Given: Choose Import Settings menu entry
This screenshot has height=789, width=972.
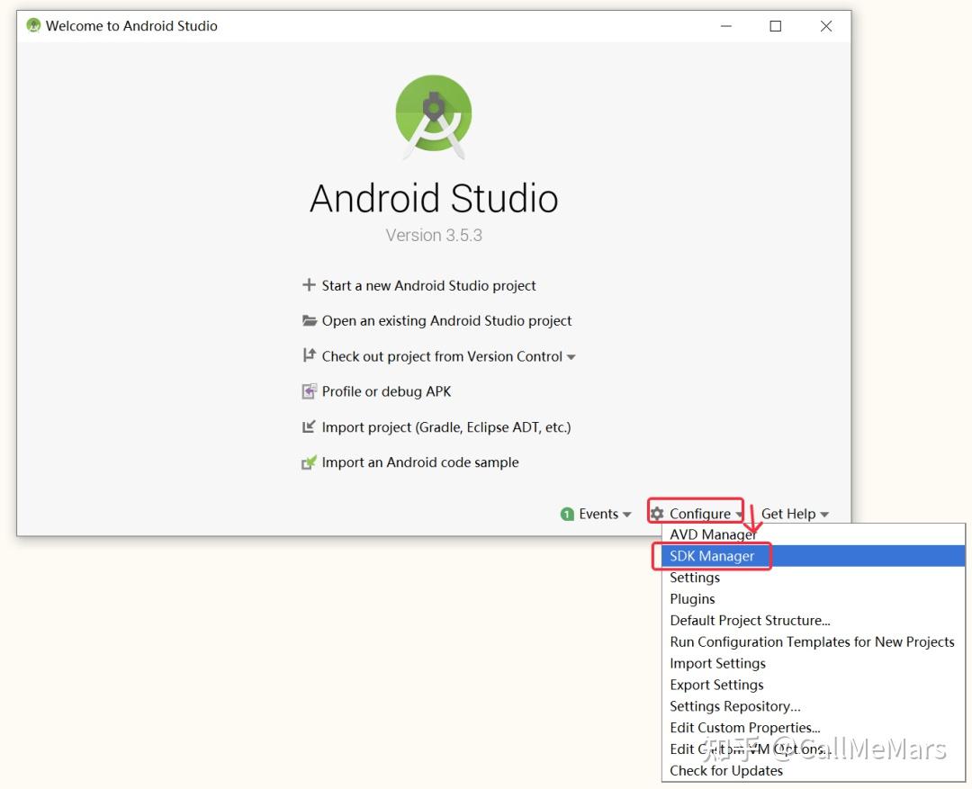Looking at the screenshot, I should coord(814,663).
